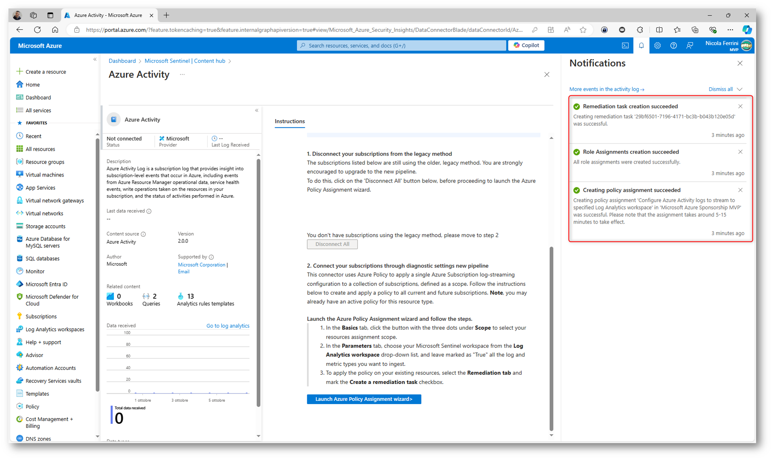Open the feedback icon in top bar
Image resolution: width=773 pixels, height=460 pixels.
click(x=690, y=45)
